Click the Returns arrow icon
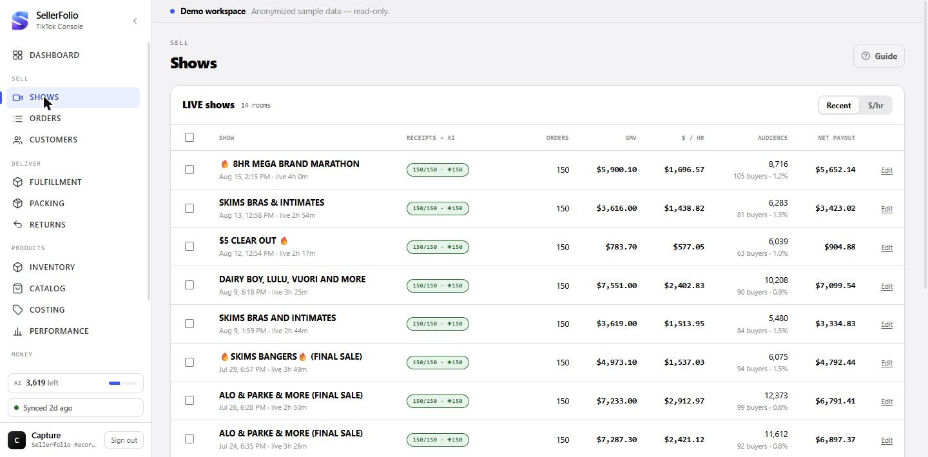 (x=18, y=225)
